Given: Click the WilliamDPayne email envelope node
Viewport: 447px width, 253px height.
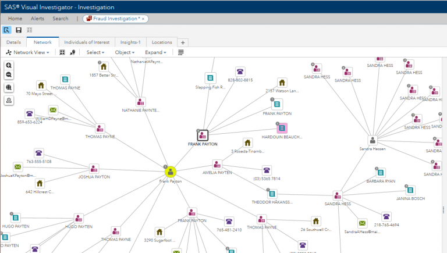Looking at the screenshot, I should (53, 110).
